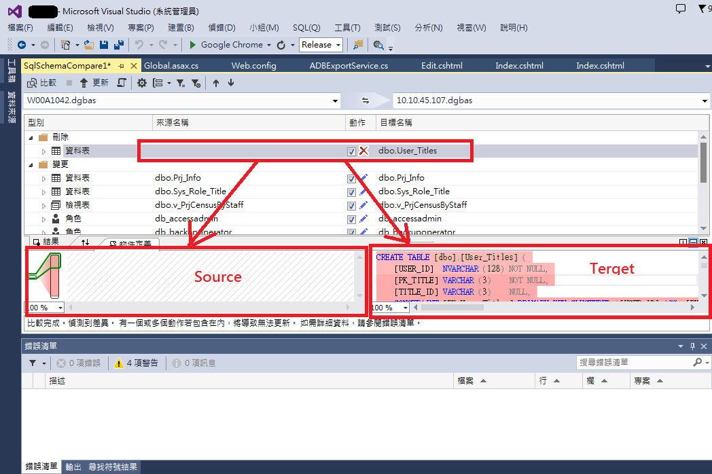Screen dimensions: 712x474
Task: Uncheck the dbo.Sys_Role_Title checkbox
Action: click(351, 192)
